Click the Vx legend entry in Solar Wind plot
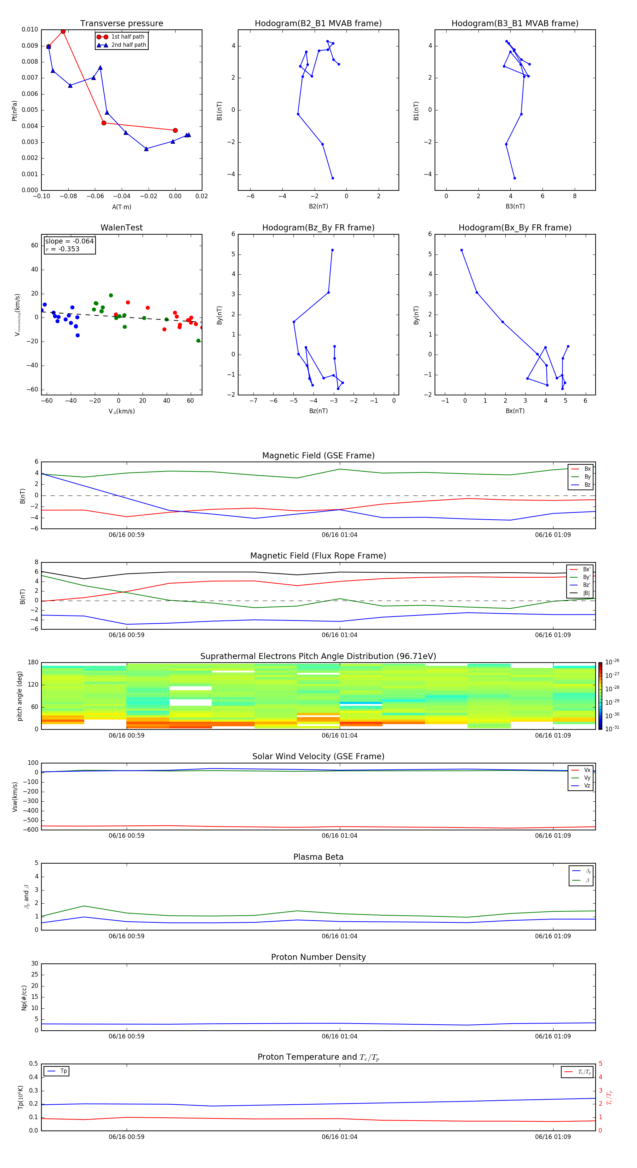Image resolution: width=637 pixels, height=1168 pixels. (x=581, y=770)
